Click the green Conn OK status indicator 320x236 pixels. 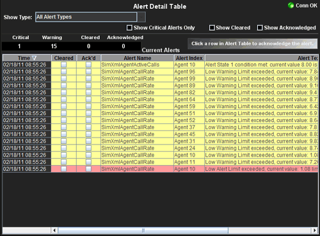click(291, 5)
